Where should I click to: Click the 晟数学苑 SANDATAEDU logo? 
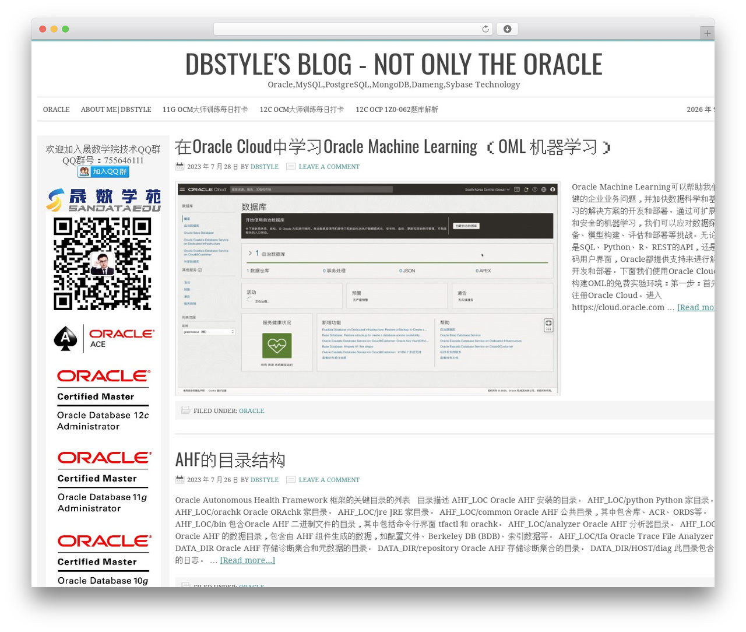tap(103, 200)
